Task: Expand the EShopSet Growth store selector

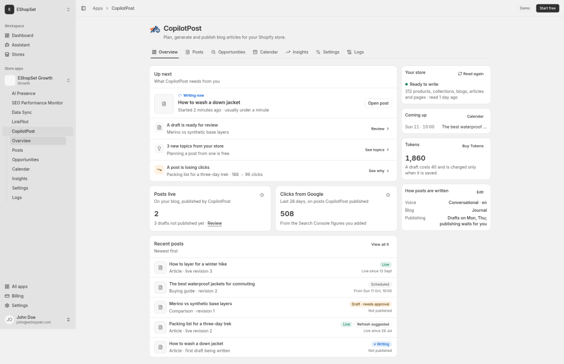Action: [68, 80]
